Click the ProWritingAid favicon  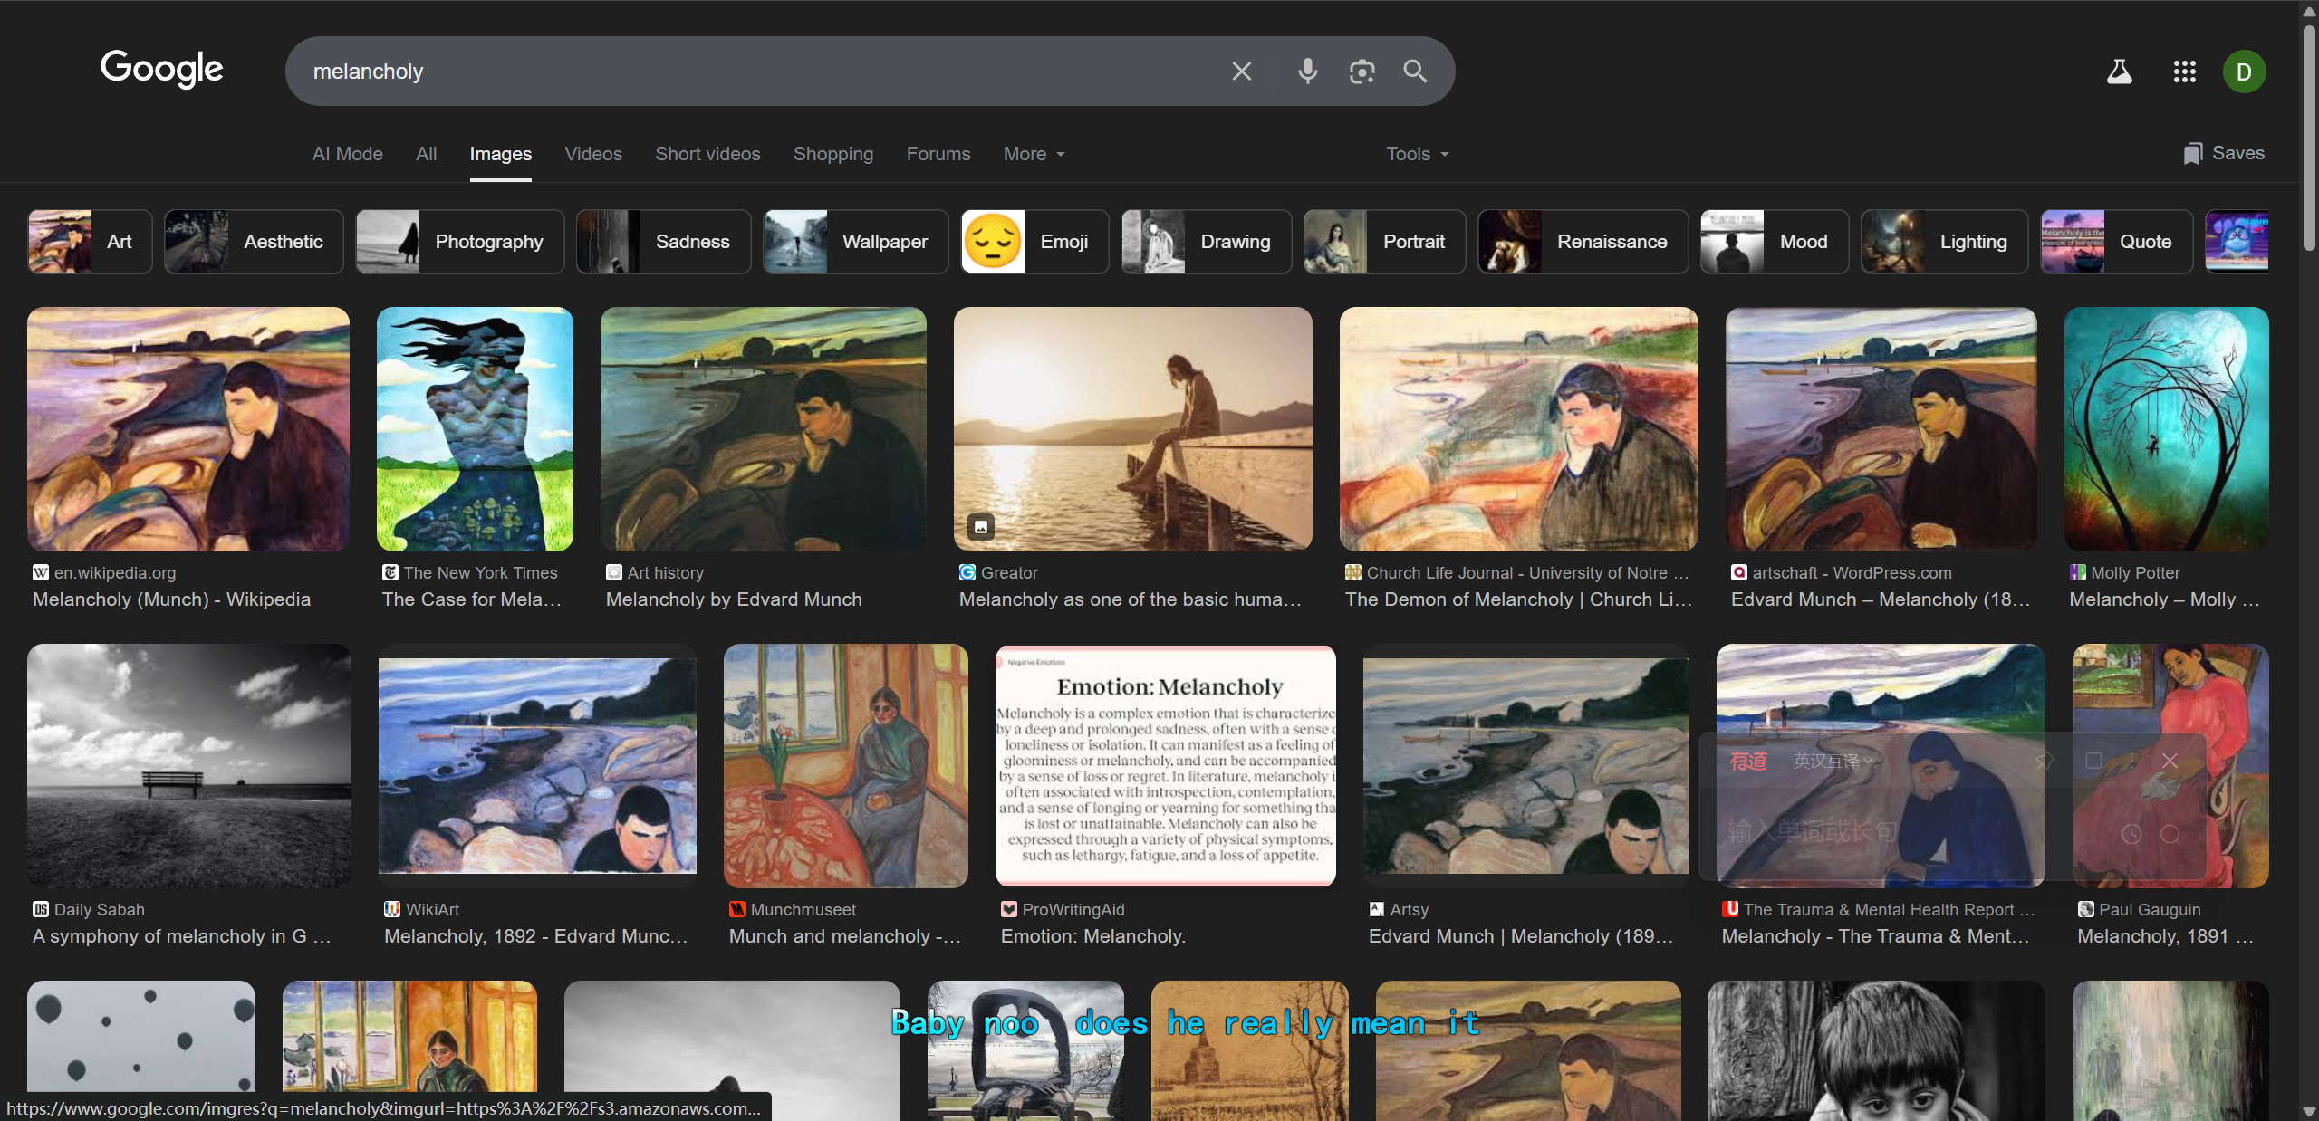[x=1009, y=909]
